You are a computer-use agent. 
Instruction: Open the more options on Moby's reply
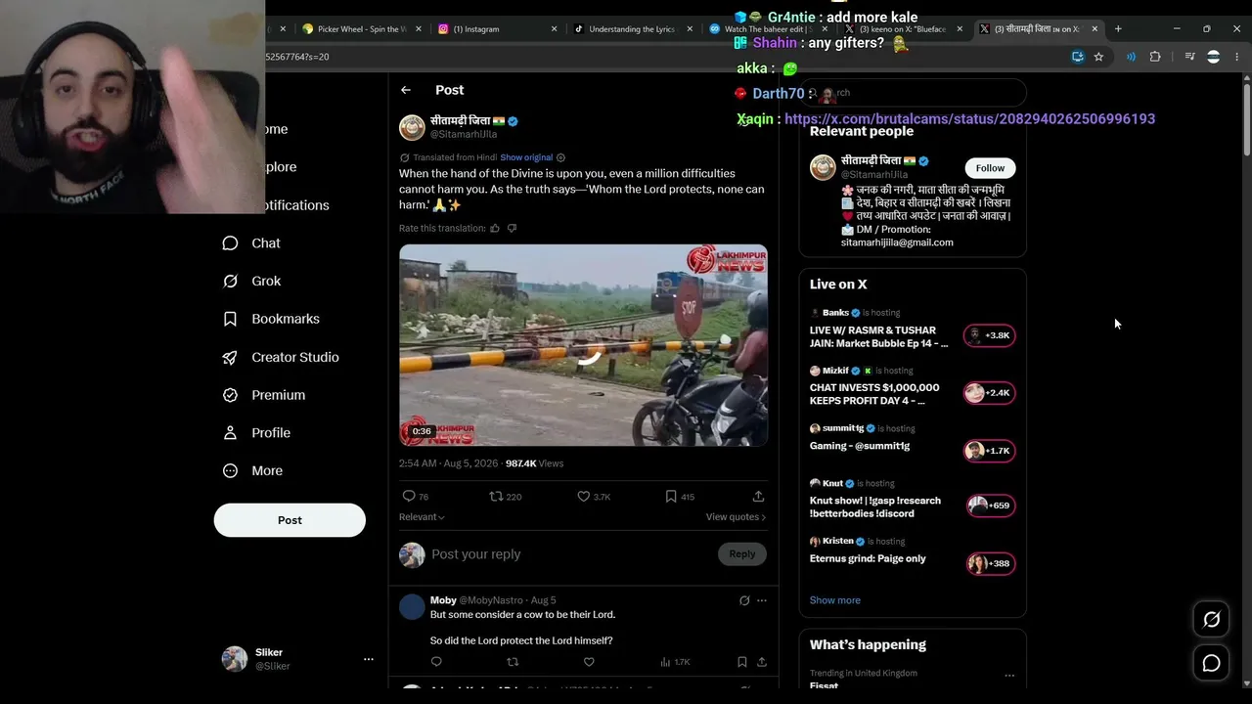(x=762, y=600)
